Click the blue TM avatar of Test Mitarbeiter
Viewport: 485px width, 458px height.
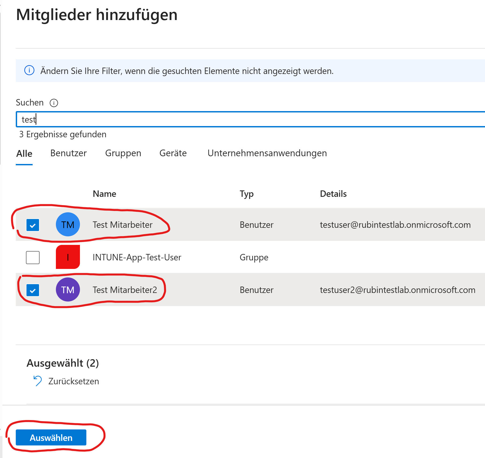point(68,225)
